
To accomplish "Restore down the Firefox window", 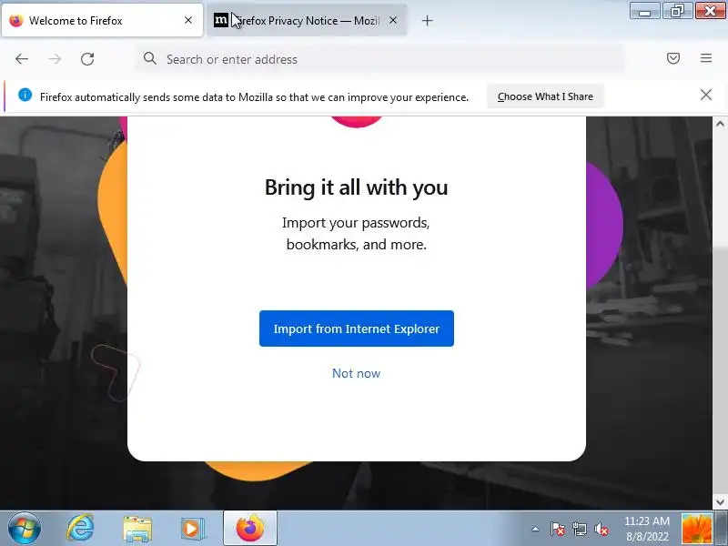I will point(677,10).
